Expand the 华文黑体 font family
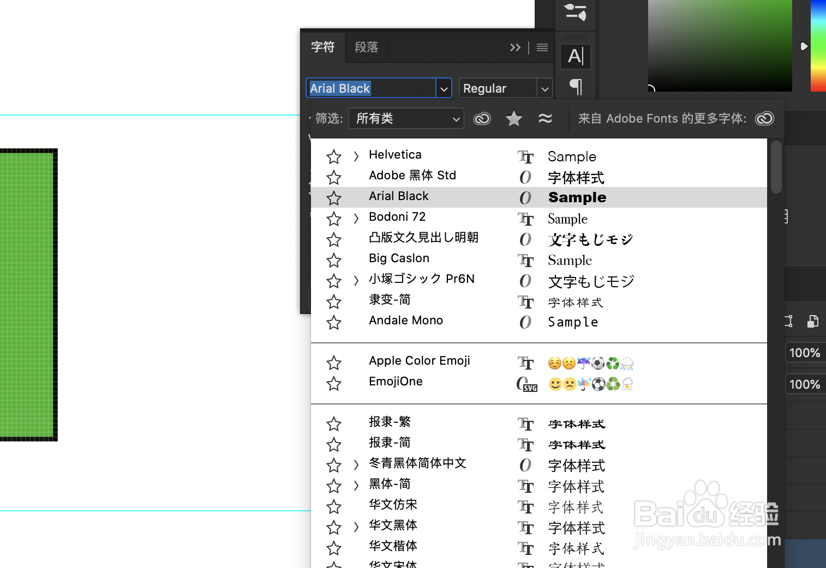Image resolution: width=826 pixels, height=568 pixels. click(356, 527)
